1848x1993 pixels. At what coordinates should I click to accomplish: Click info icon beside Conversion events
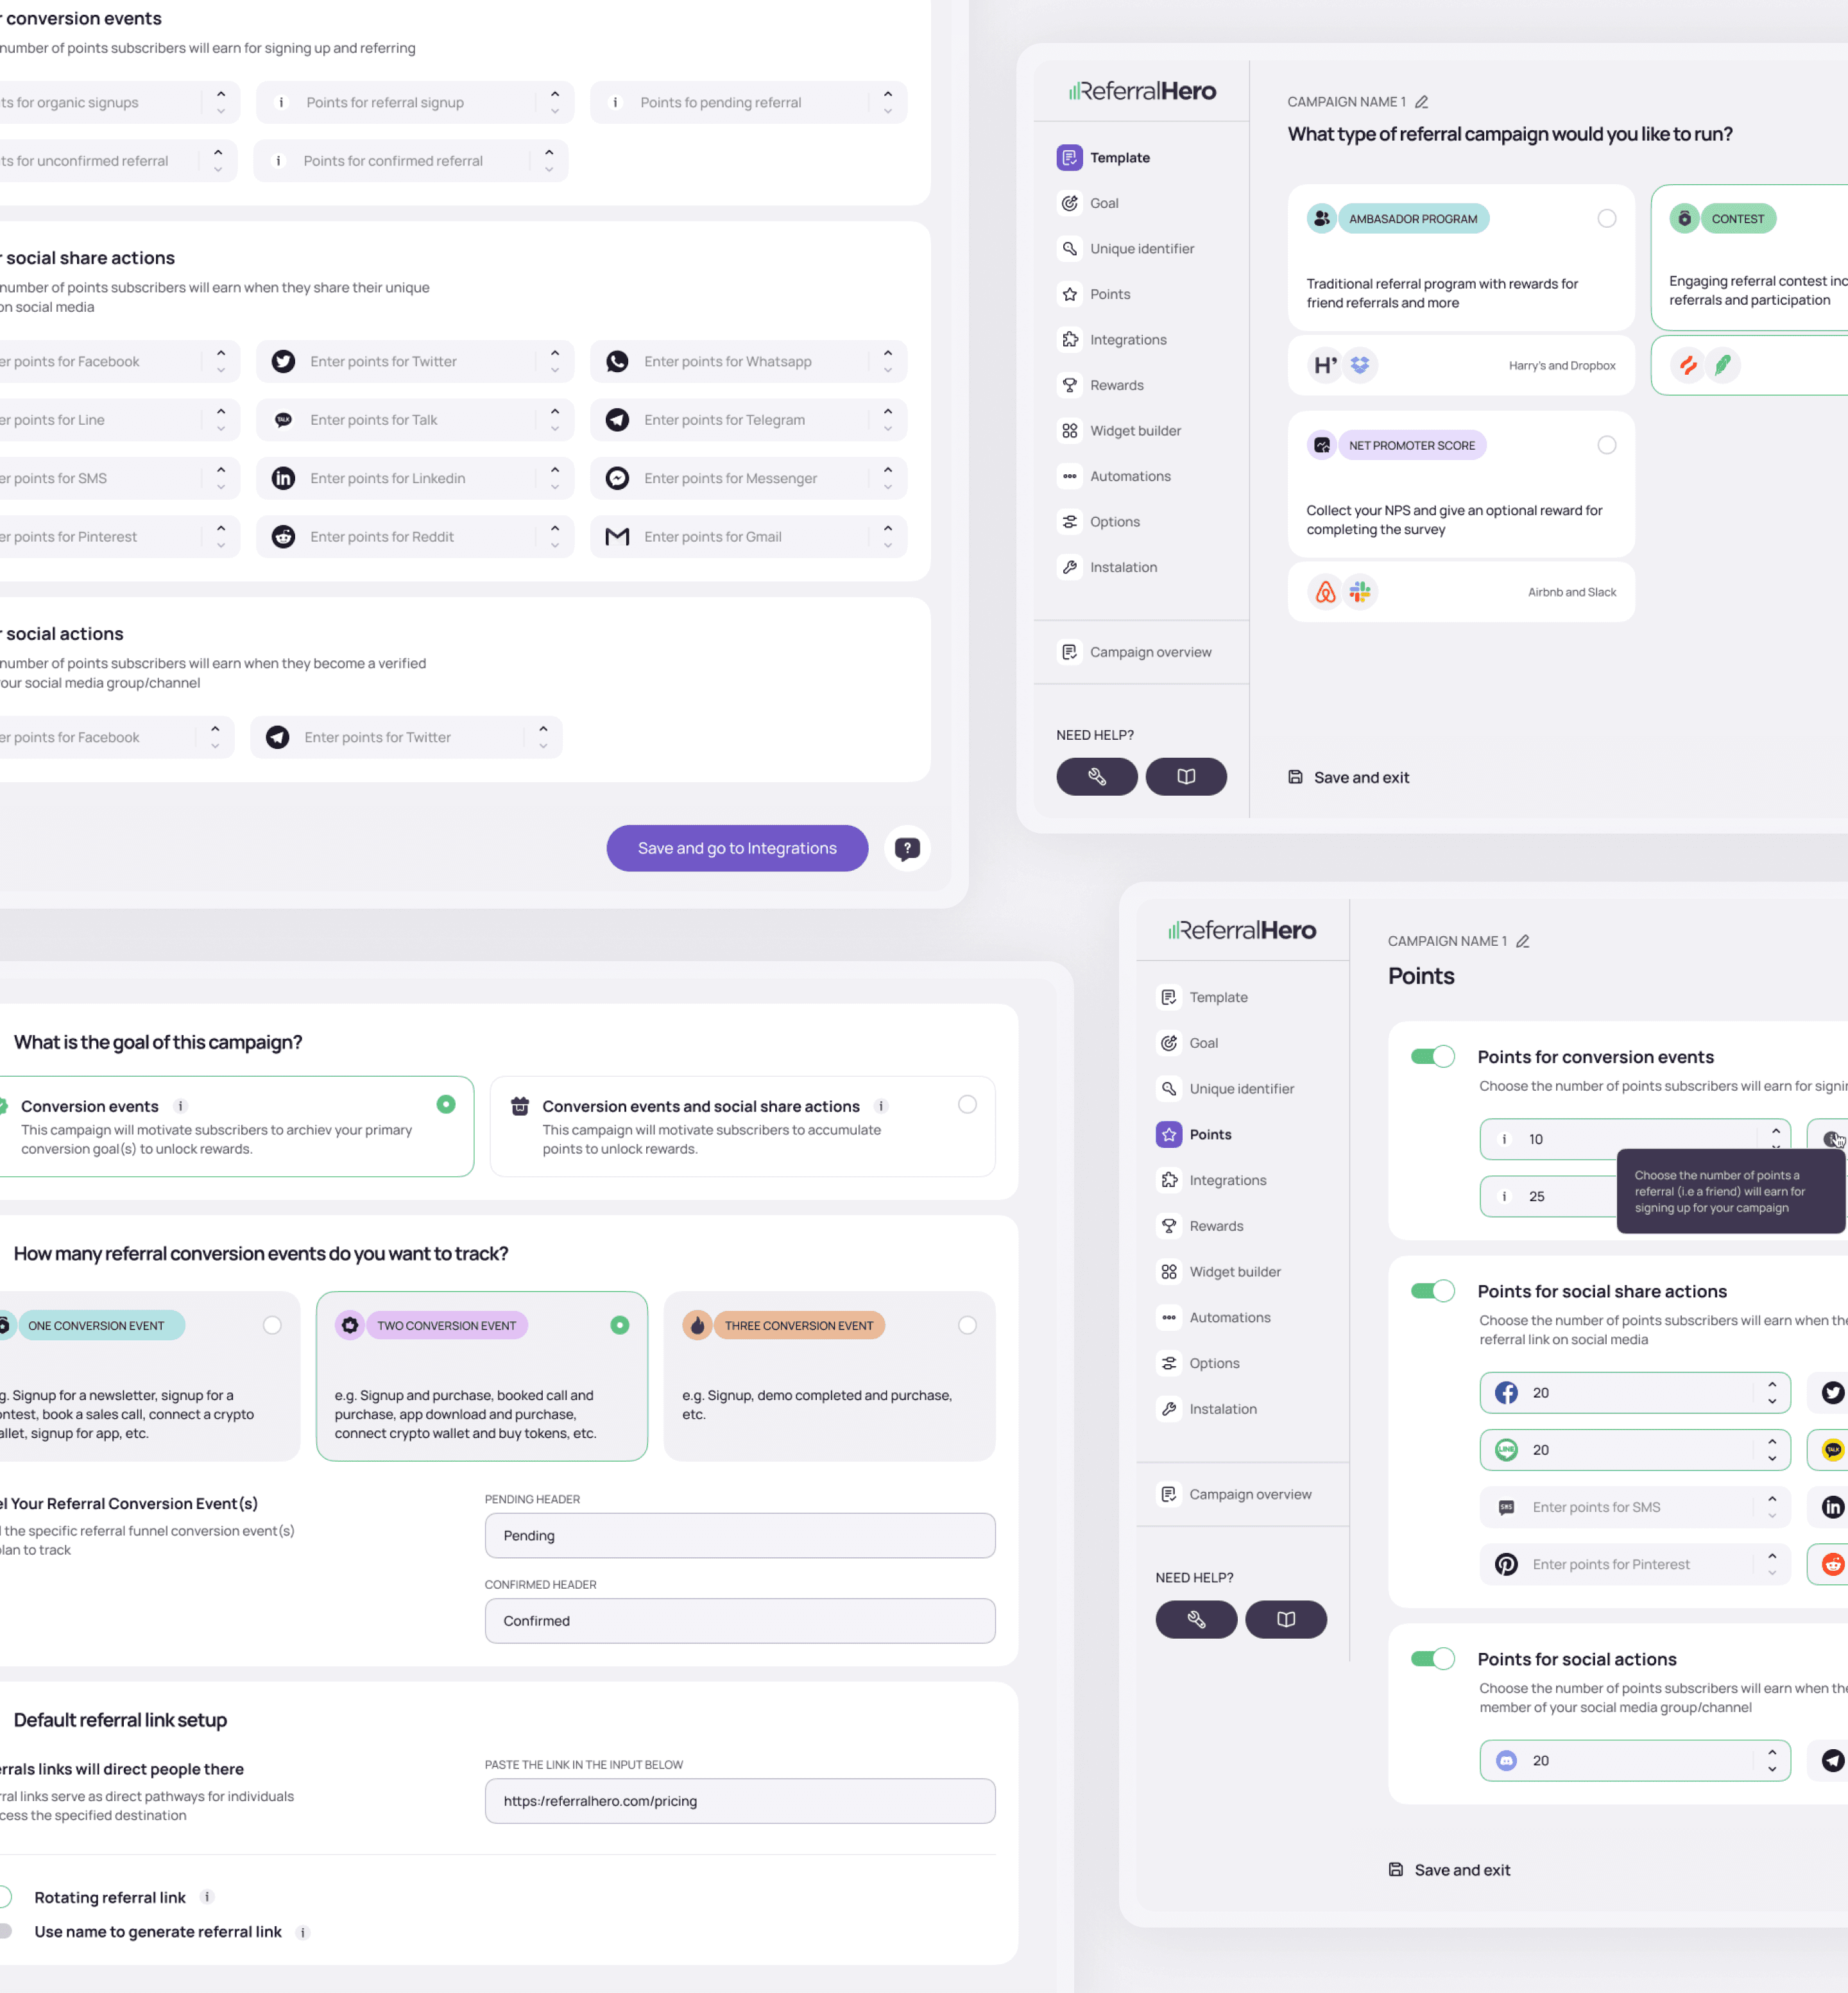tap(180, 1106)
